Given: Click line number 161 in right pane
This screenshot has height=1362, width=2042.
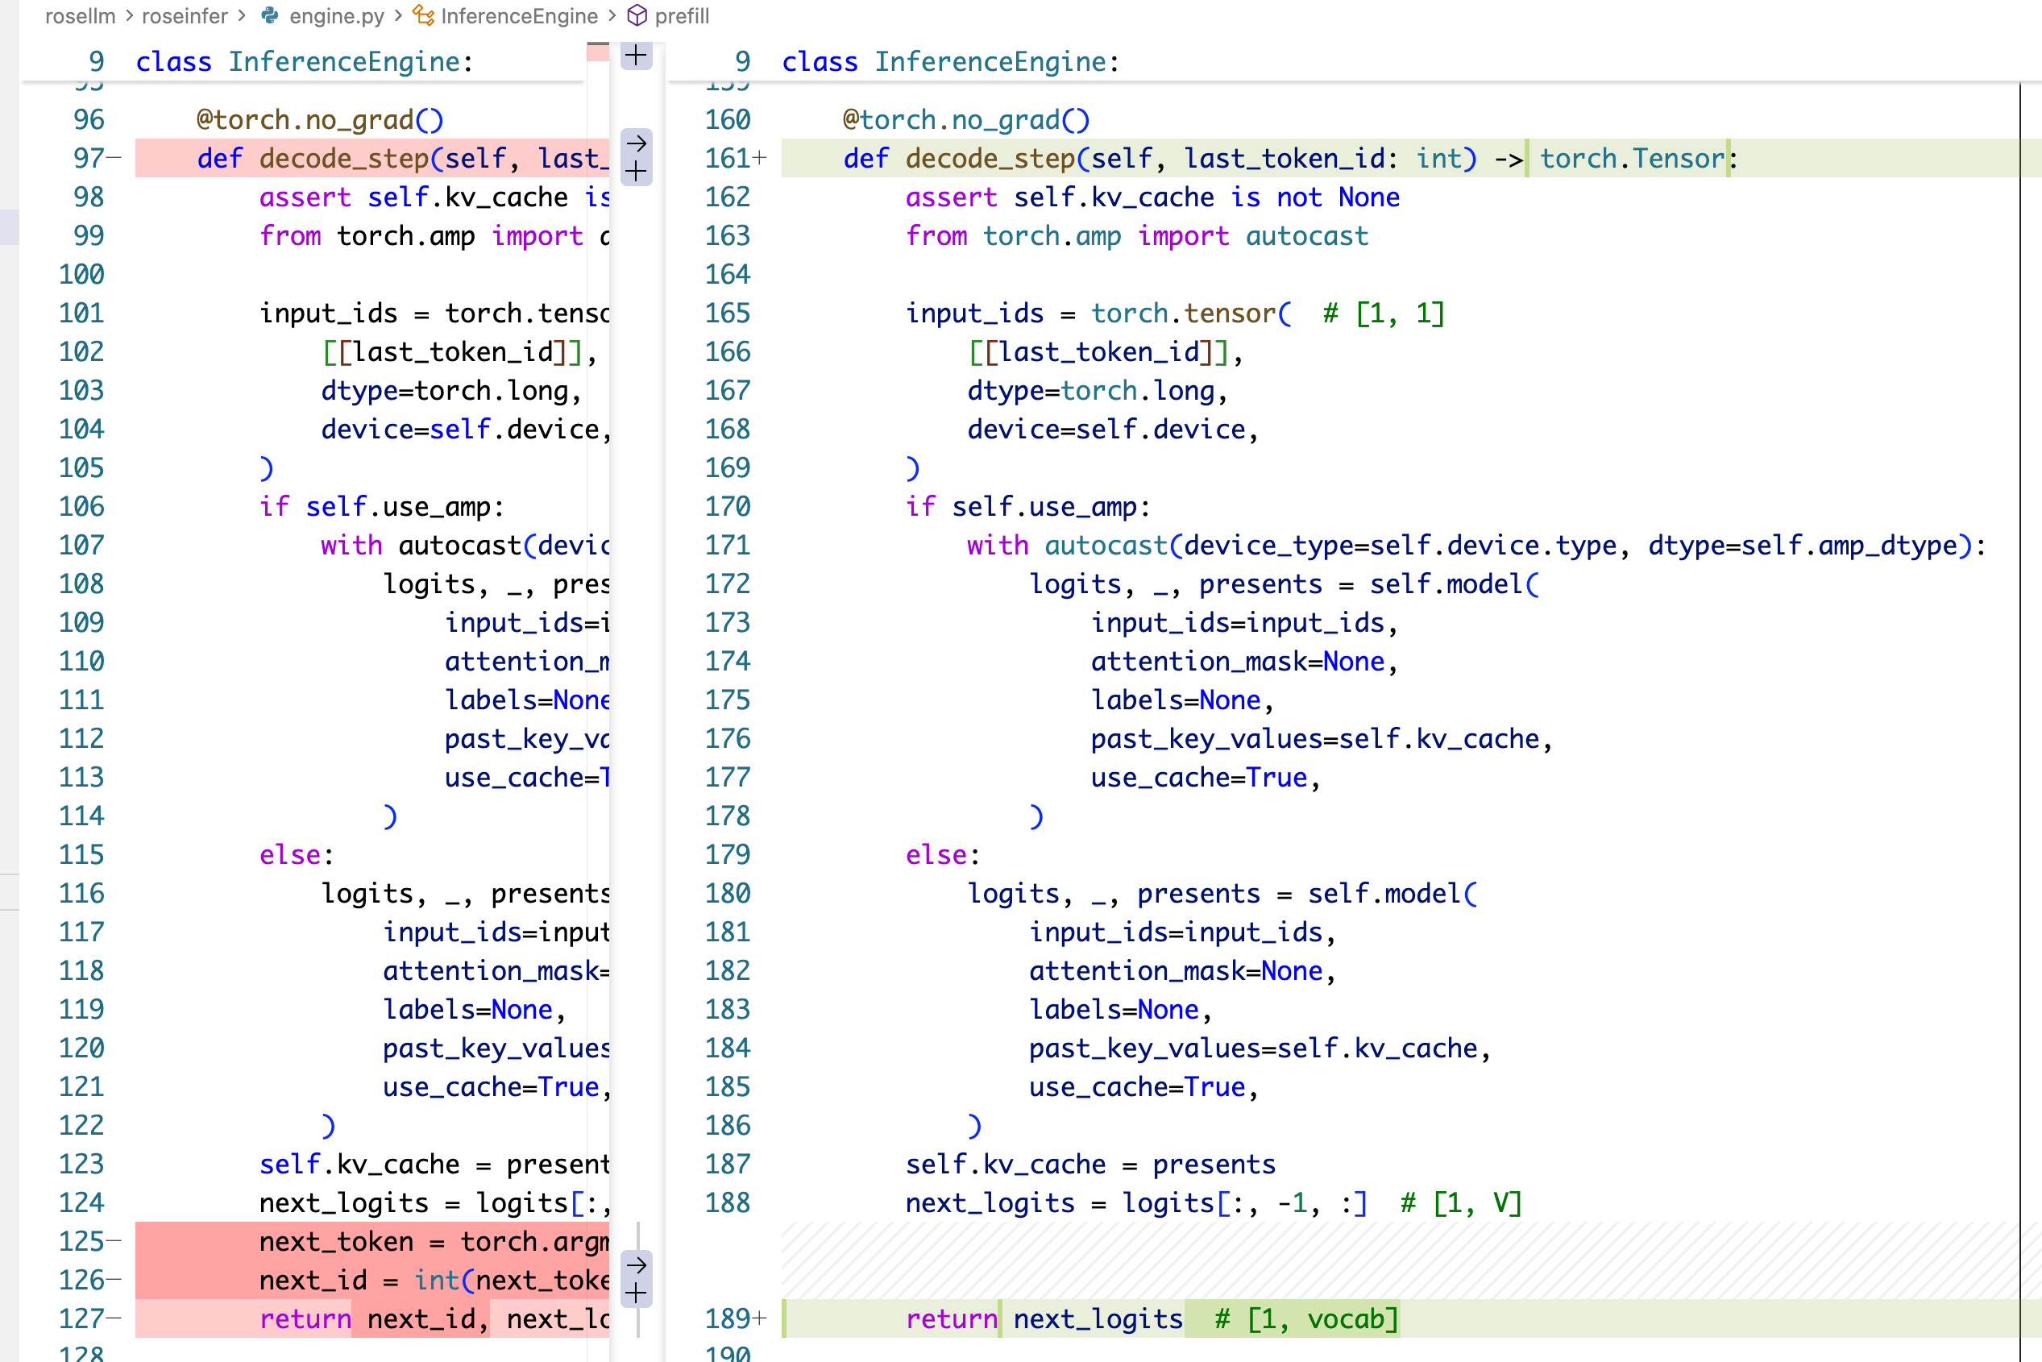Looking at the screenshot, I should [727, 158].
